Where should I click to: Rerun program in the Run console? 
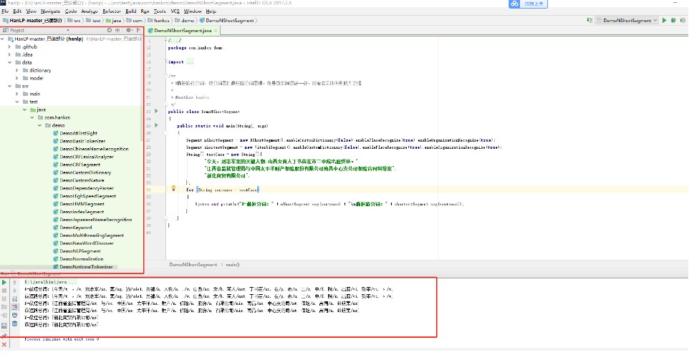coord(4,282)
